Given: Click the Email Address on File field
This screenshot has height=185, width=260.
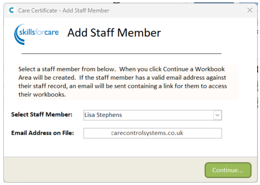Looking at the screenshot, I should [152, 133].
